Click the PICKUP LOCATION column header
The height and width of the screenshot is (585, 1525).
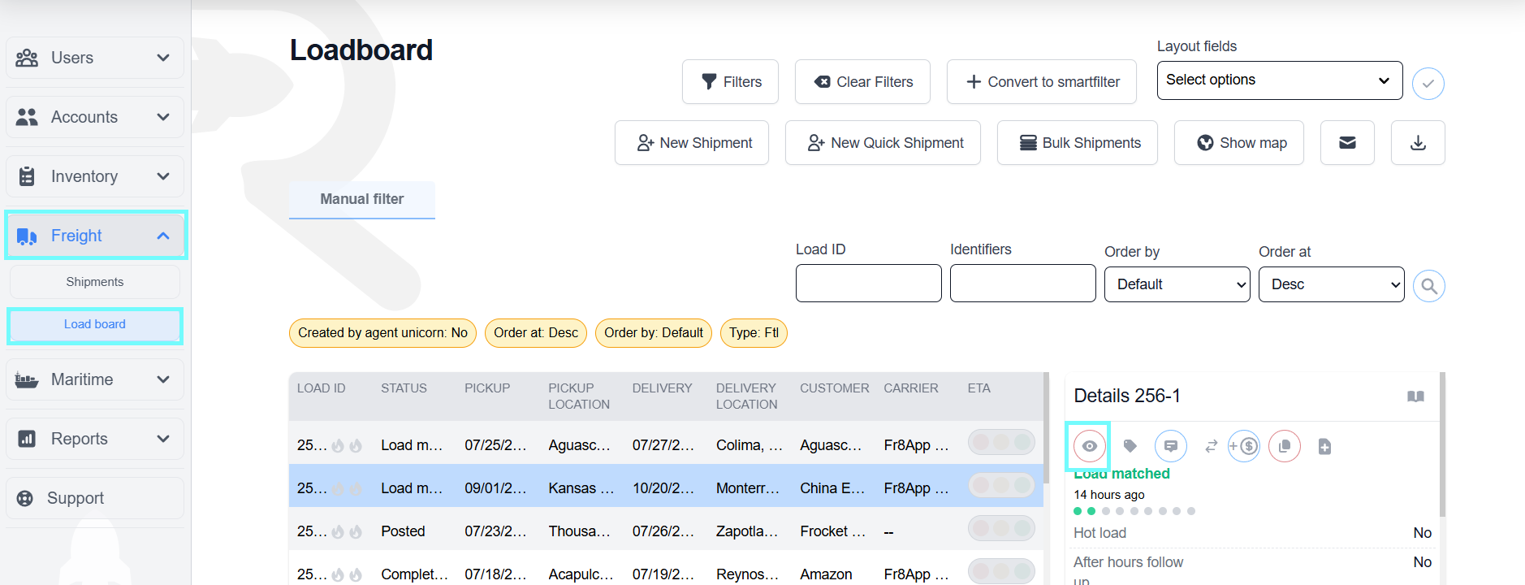pos(579,396)
